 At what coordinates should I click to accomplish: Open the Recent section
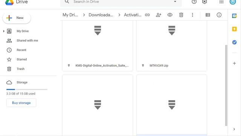click(x=21, y=50)
